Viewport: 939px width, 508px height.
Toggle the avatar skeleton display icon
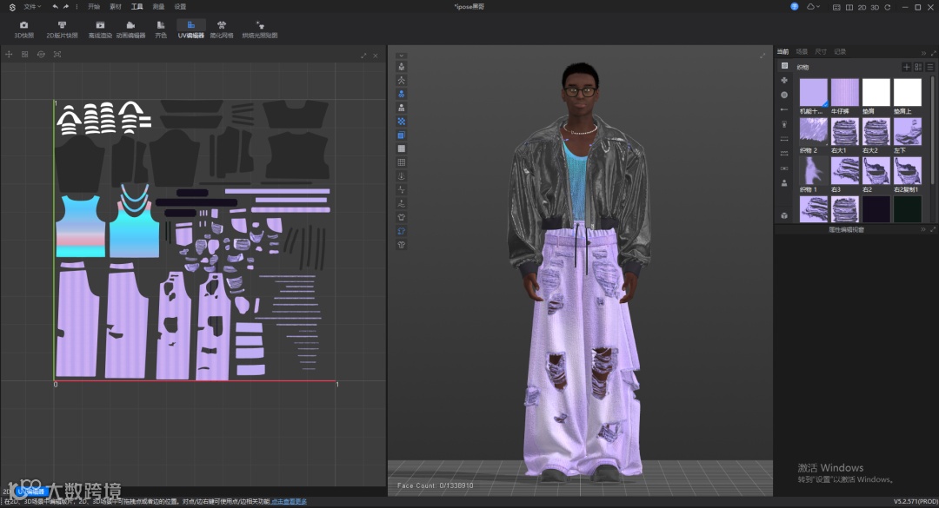402,80
